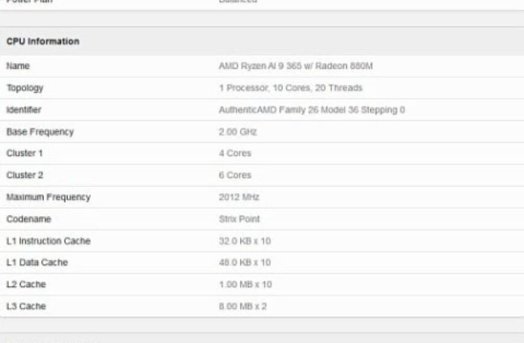
Task: Select the Strix Point value
Action: click(239, 219)
